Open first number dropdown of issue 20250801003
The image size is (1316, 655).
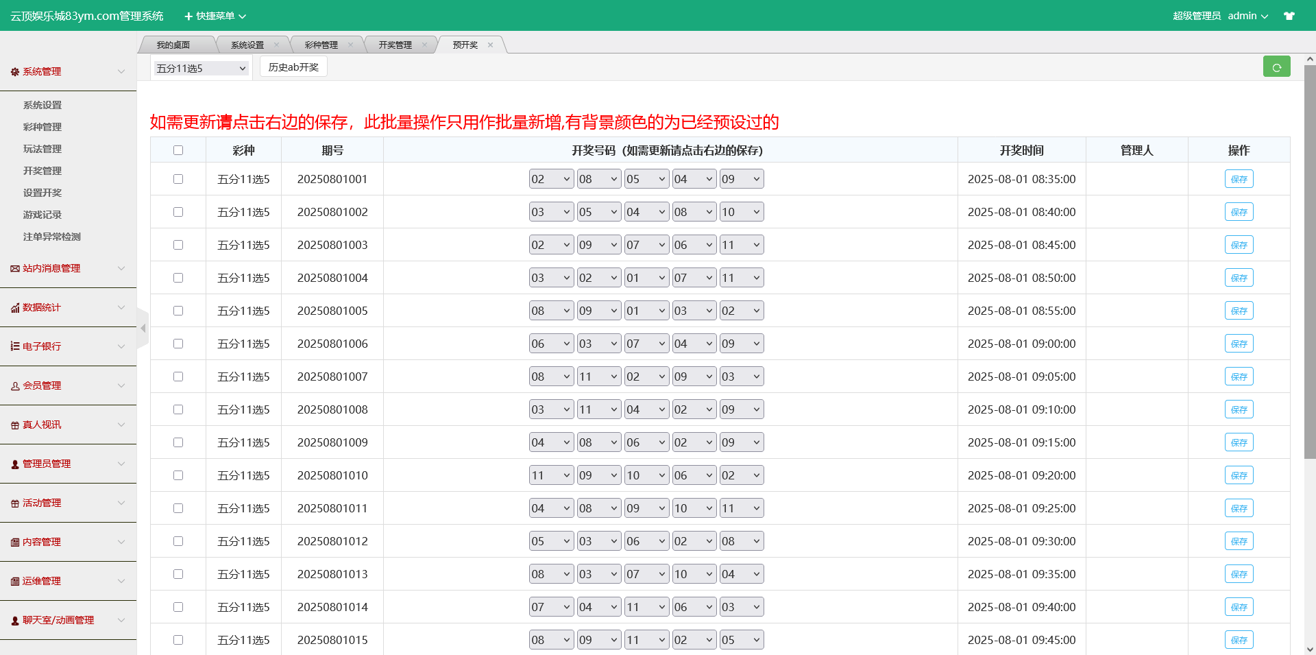(551, 245)
